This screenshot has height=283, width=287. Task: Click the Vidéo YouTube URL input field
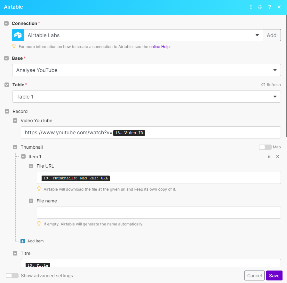pos(151,132)
